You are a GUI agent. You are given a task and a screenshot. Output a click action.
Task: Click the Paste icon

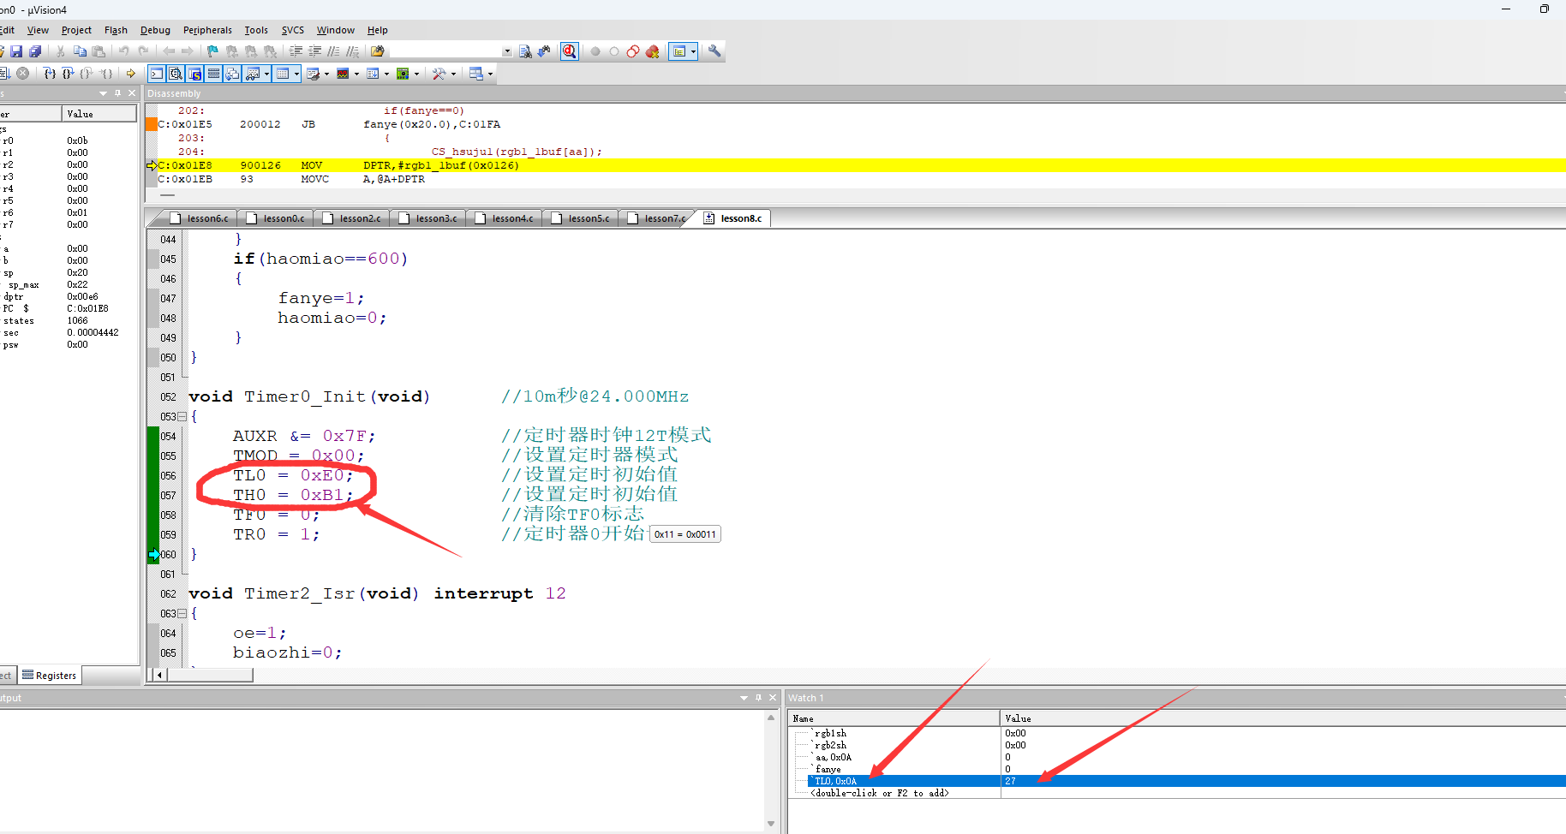click(x=99, y=51)
